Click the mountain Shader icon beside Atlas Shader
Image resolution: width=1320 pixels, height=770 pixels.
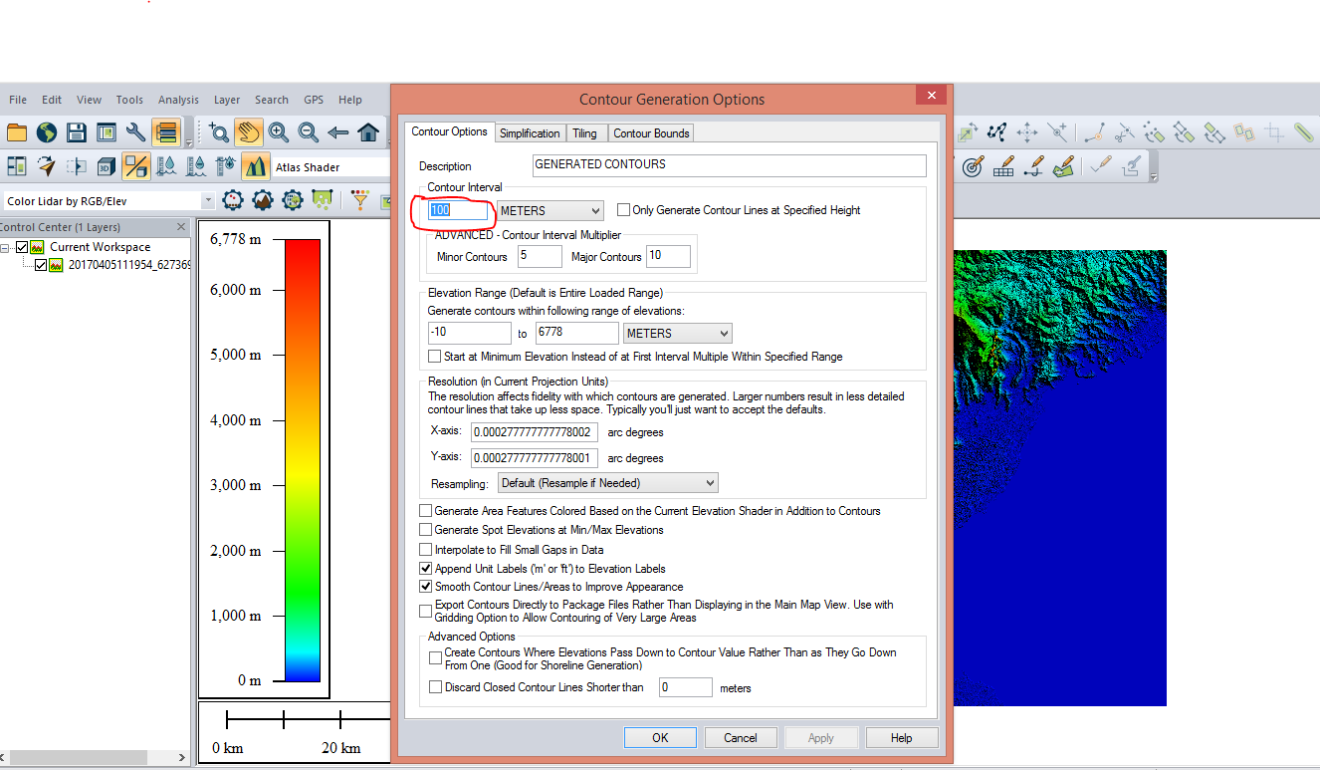pos(256,165)
